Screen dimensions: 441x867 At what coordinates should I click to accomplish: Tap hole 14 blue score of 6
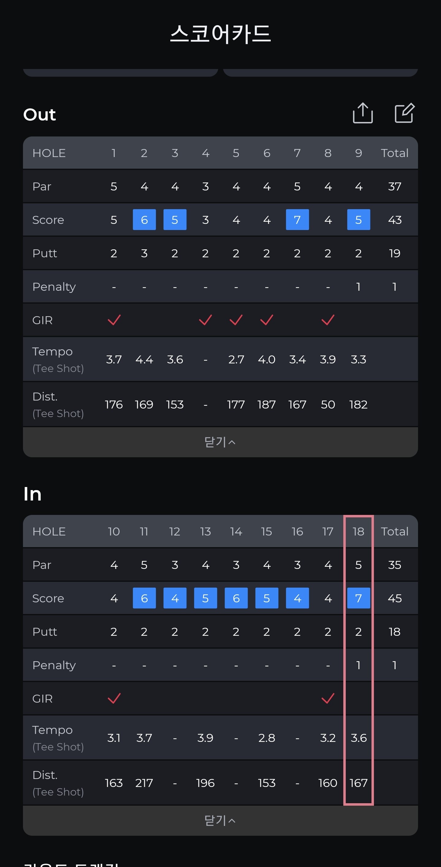(x=236, y=598)
